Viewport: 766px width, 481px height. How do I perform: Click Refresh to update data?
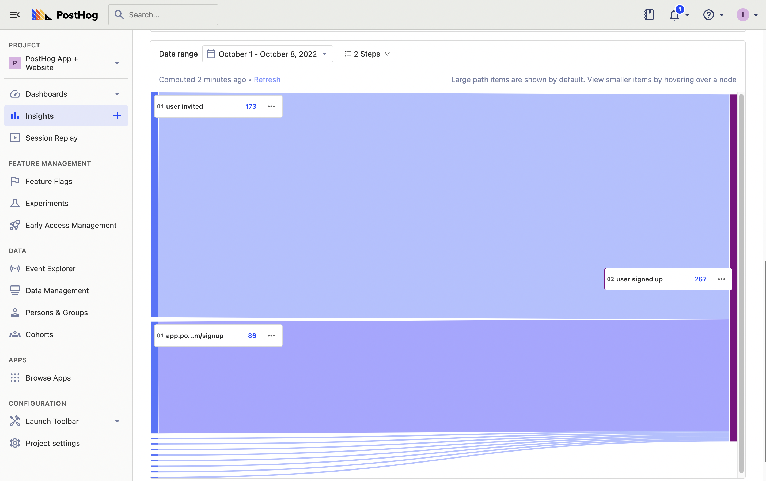[x=267, y=79]
